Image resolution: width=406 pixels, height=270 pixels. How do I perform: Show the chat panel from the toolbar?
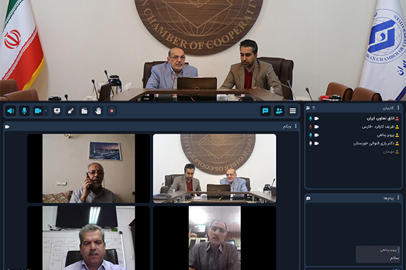pyautogui.click(x=265, y=111)
